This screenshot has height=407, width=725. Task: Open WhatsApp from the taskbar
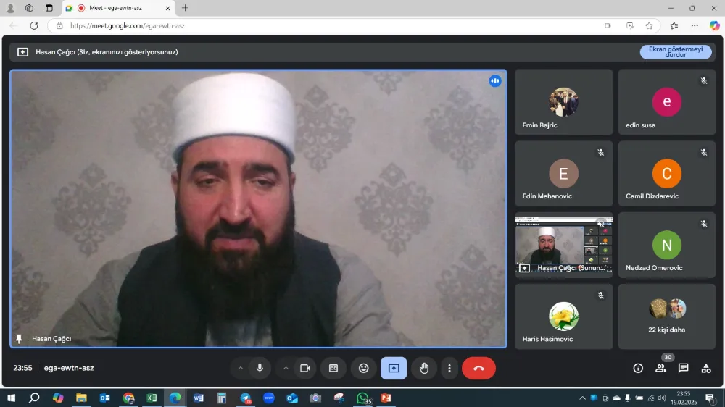(362, 398)
